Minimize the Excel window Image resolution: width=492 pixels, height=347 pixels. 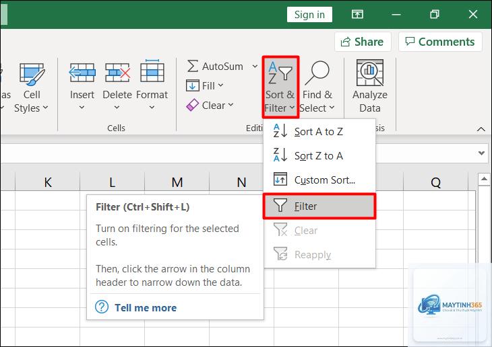pos(396,14)
